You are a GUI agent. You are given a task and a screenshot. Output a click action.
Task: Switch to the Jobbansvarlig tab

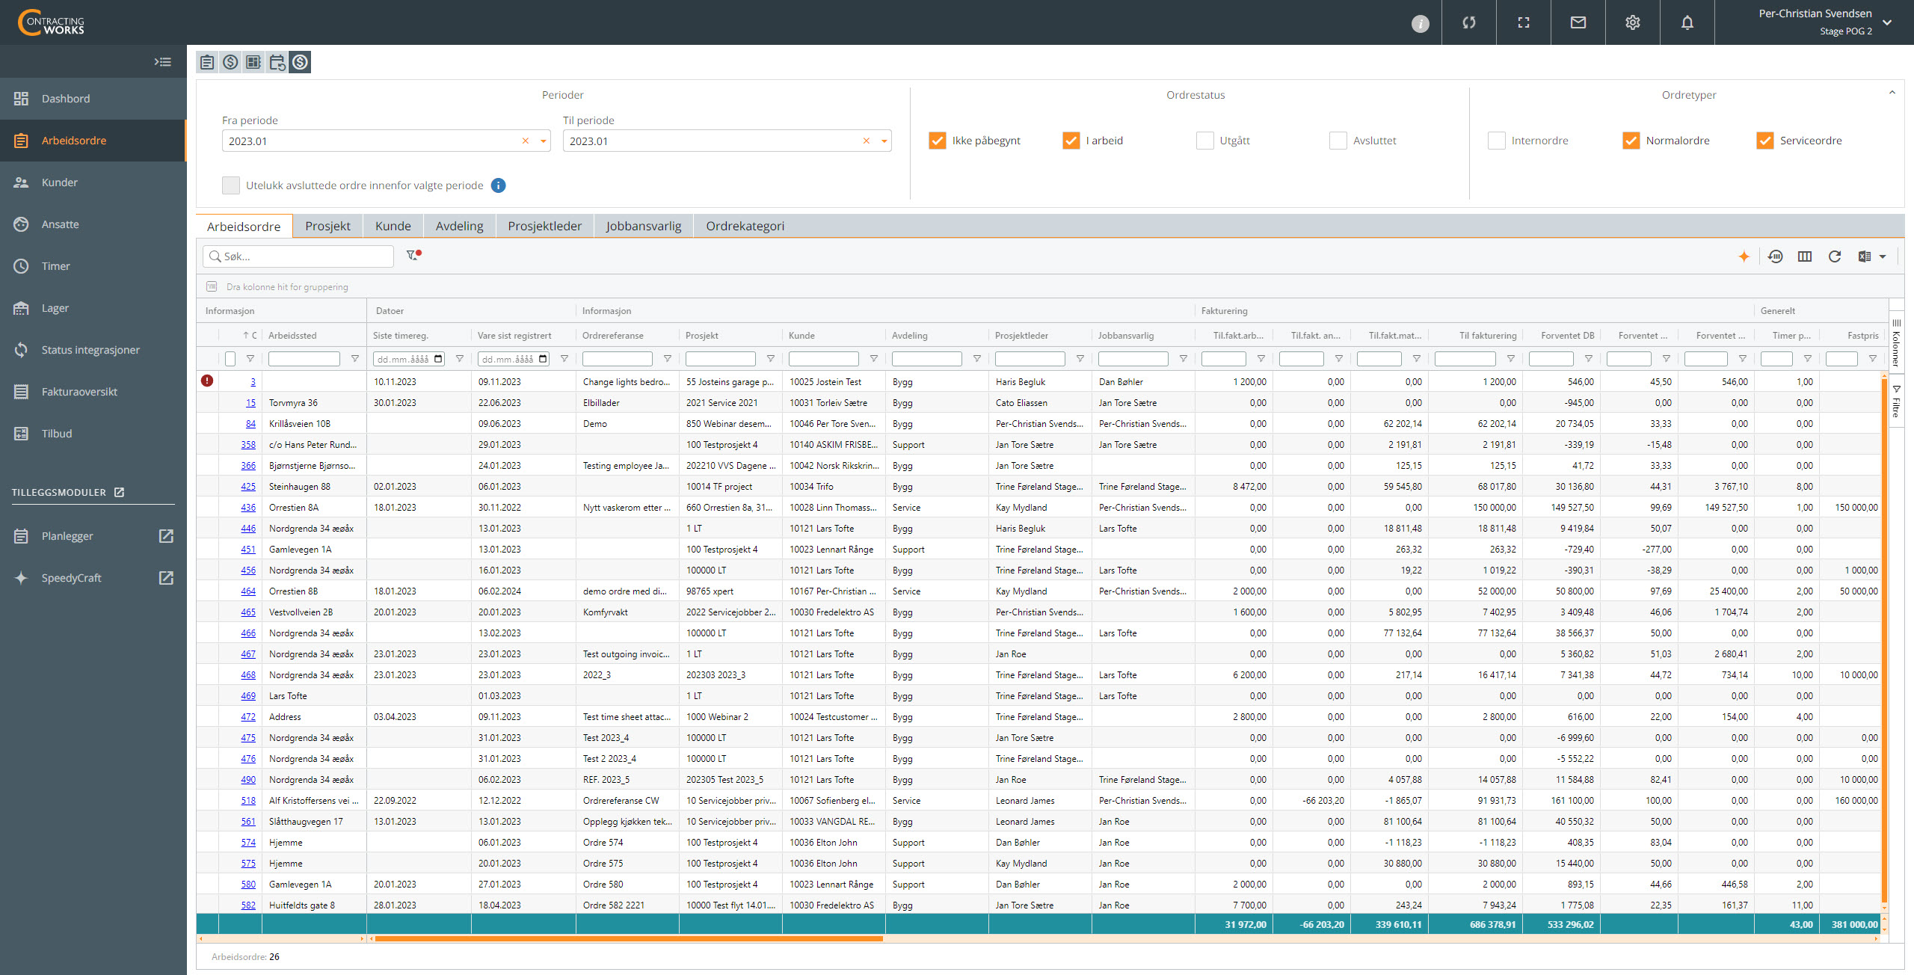point(644,226)
